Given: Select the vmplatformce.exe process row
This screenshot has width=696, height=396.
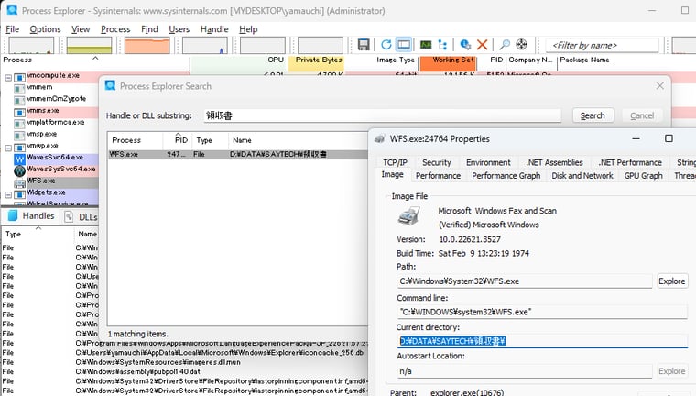Looking at the screenshot, I should pos(56,122).
